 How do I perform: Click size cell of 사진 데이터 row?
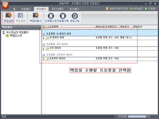tap(107, 48)
